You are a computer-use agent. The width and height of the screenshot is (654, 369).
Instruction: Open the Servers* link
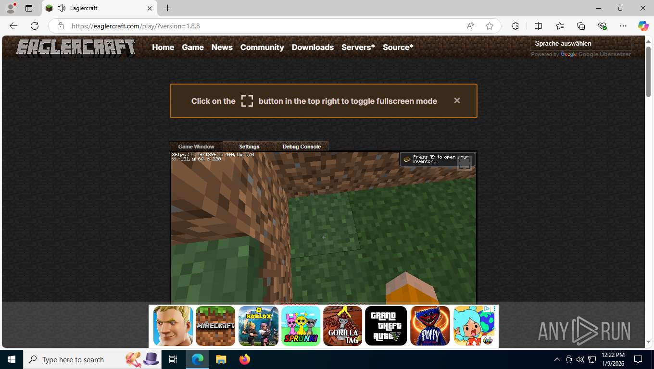point(358,47)
